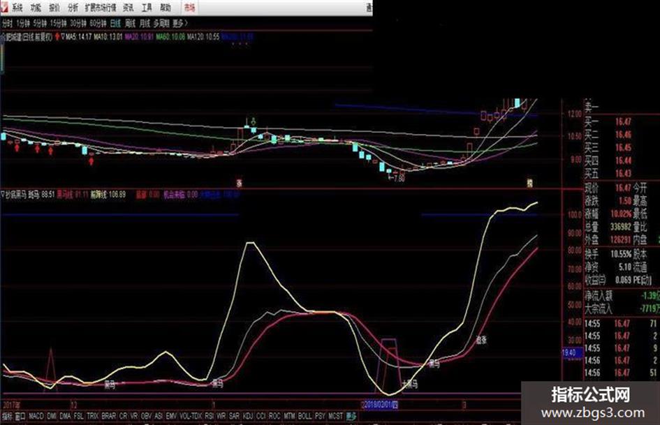Open the 功能 menu
The width and height of the screenshot is (660, 425).
click(x=36, y=8)
